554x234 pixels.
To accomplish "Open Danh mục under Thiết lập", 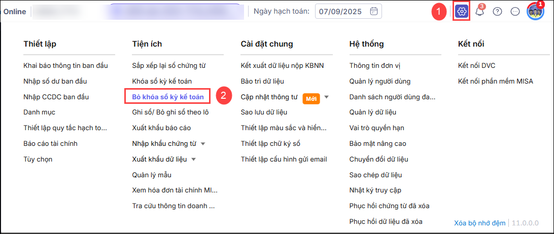I will (39, 112).
